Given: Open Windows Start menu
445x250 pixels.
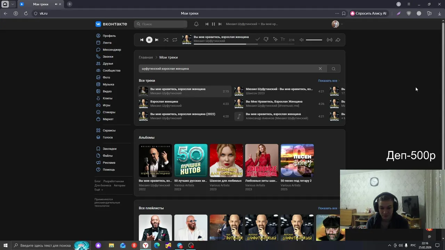Looking at the screenshot, I should (x=6, y=245).
